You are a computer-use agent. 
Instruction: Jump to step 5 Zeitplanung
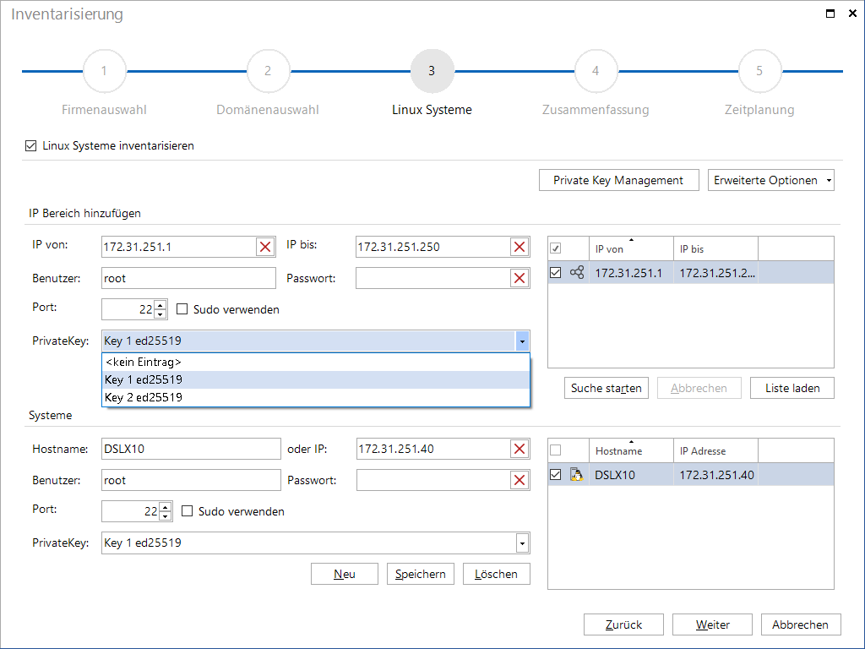(759, 71)
